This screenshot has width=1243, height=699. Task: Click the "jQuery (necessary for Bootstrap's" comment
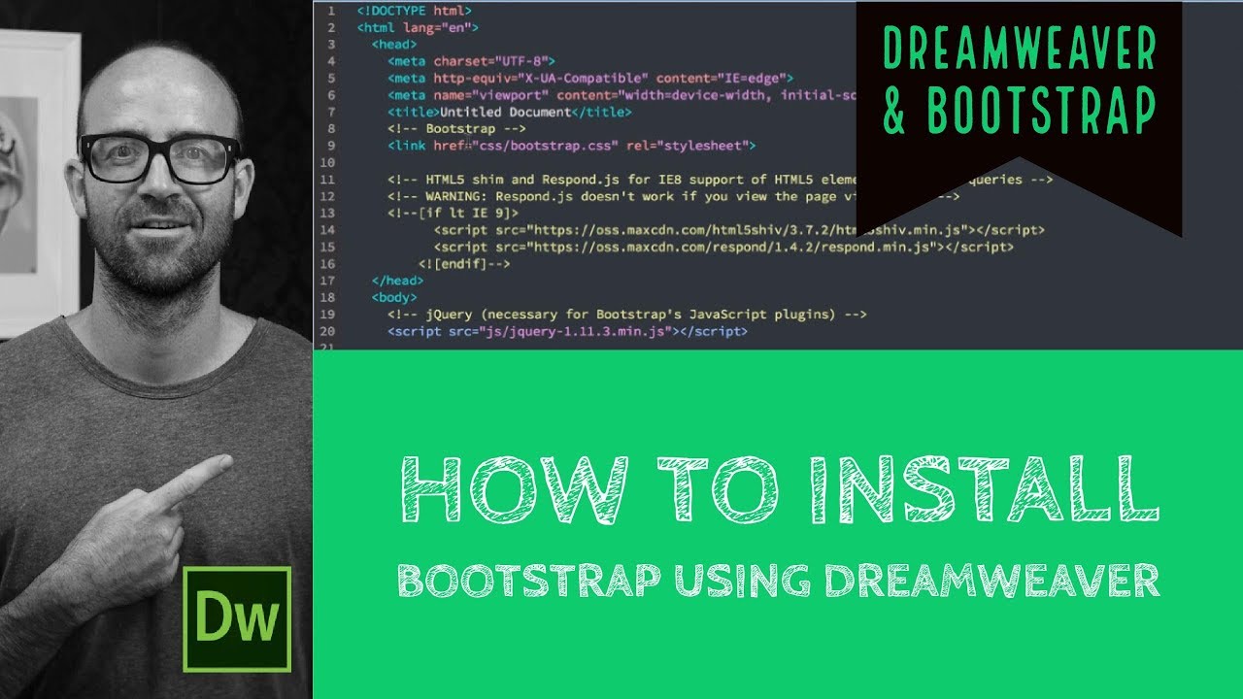click(626, 315)
